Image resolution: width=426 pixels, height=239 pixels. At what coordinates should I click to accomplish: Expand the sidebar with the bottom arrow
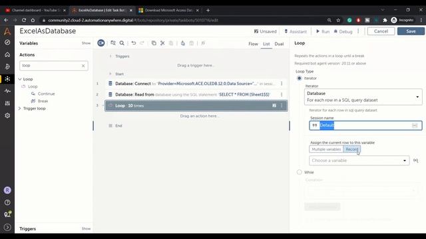[7, 227]
